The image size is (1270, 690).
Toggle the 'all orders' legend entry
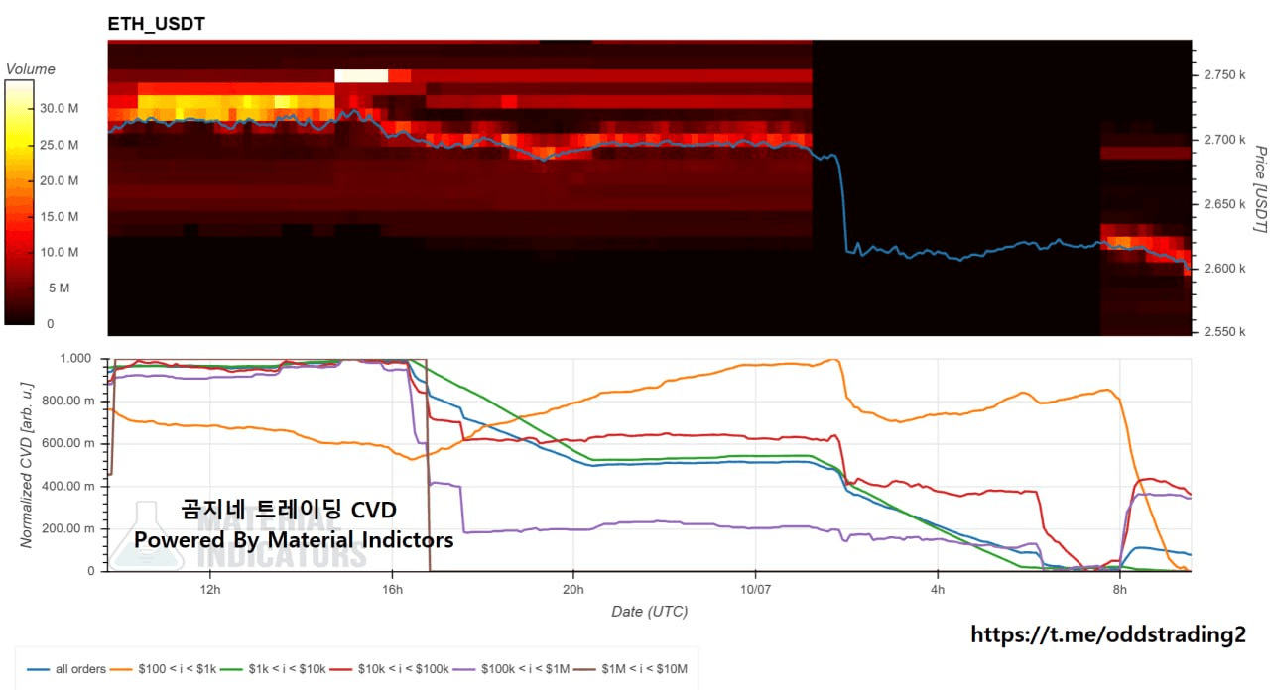(x=66, y=669)
